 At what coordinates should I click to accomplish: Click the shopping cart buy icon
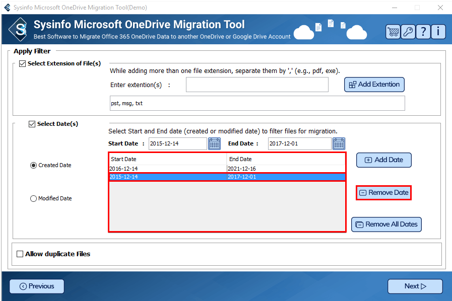(393, 32)
